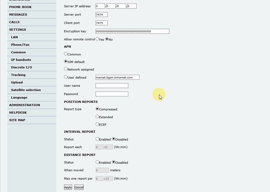Choose the Common APN option
Screen dimensions: 270x192
coord(66,54)
